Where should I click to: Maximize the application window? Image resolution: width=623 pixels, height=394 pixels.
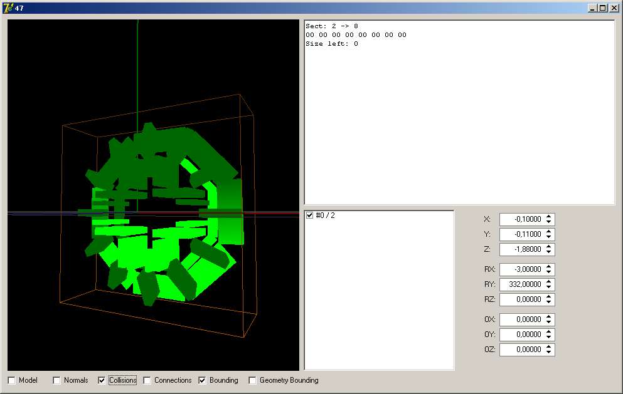pyautogui.click(x=602, y=8)
